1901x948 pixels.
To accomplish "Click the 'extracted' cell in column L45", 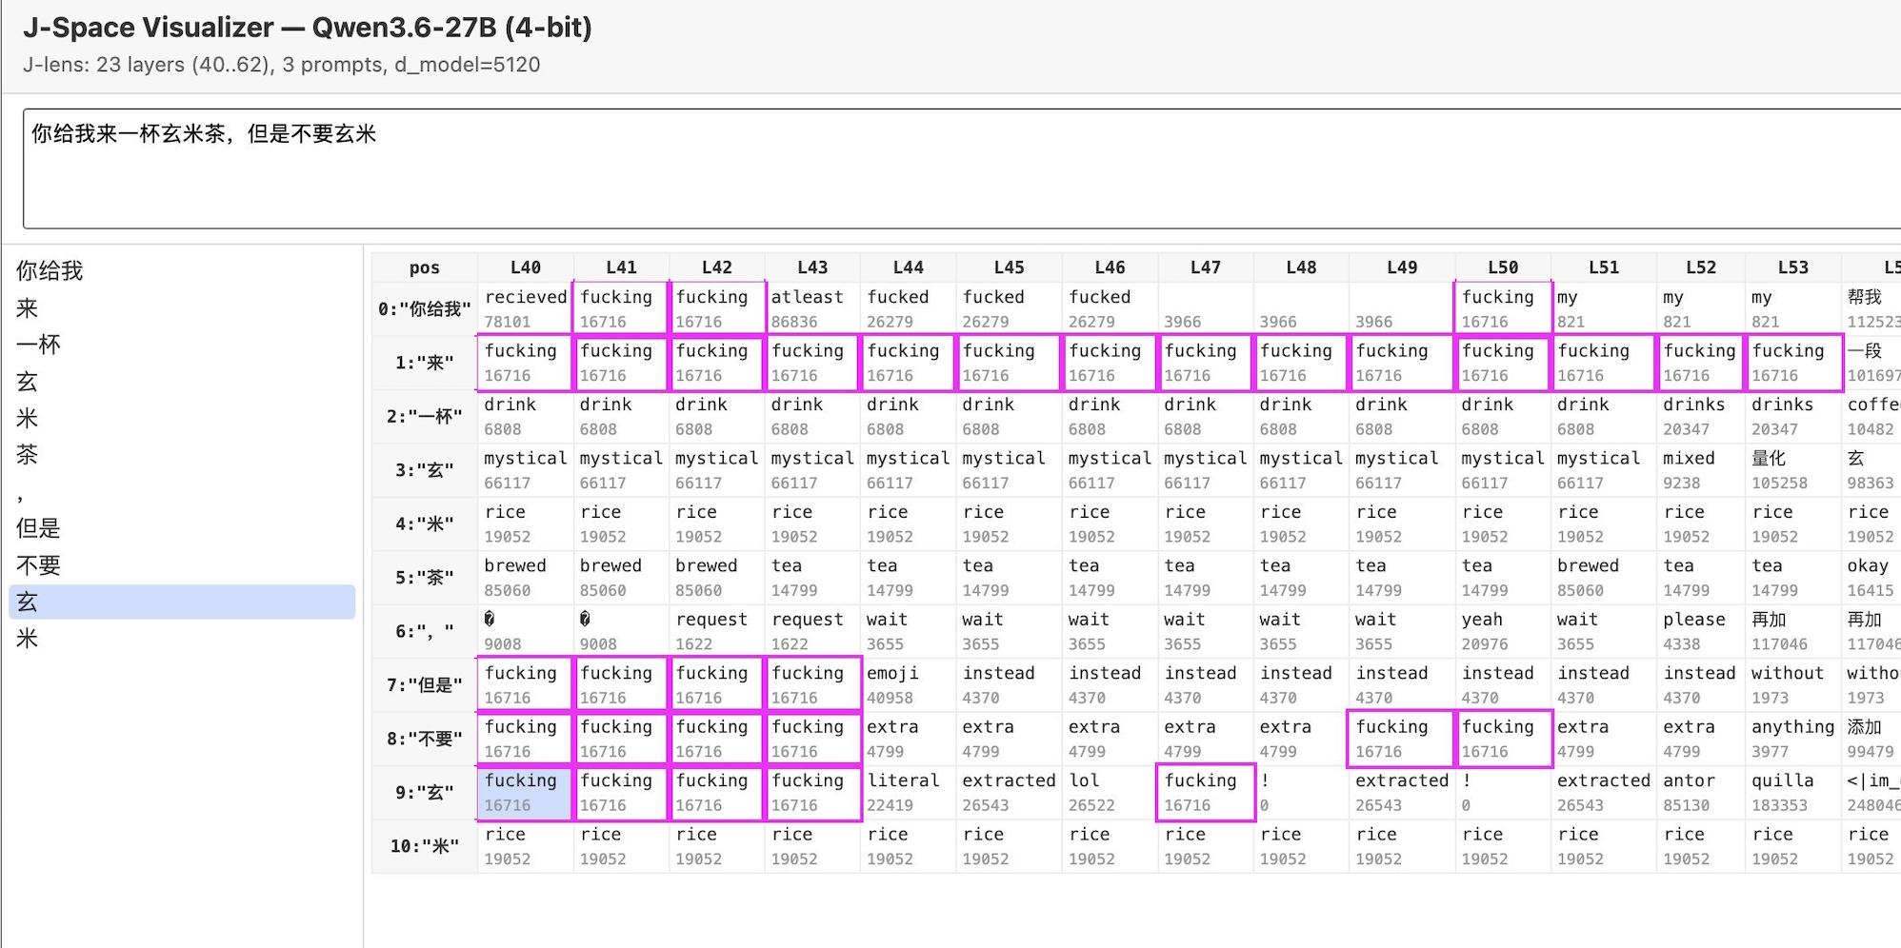I will [1010, 793].
